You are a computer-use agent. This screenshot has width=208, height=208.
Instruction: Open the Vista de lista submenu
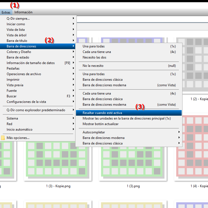[x=38, y=30]
